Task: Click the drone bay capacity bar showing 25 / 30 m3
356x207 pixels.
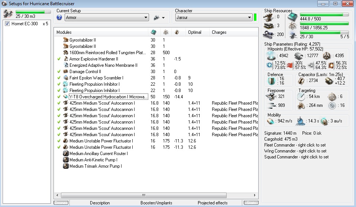Action: (x=33, y=12)
